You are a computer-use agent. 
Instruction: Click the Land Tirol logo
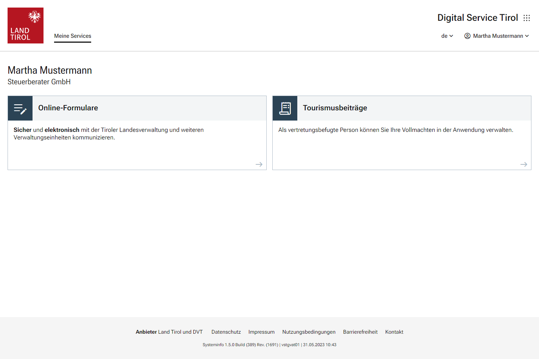(x=25, y=25)
